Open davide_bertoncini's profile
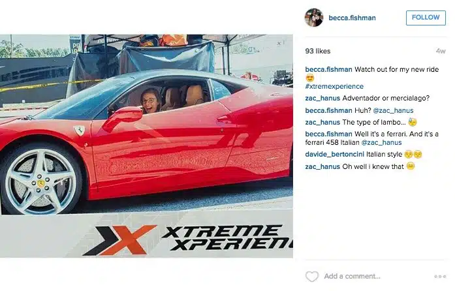455x291 pixels. [x=334, y=155]
